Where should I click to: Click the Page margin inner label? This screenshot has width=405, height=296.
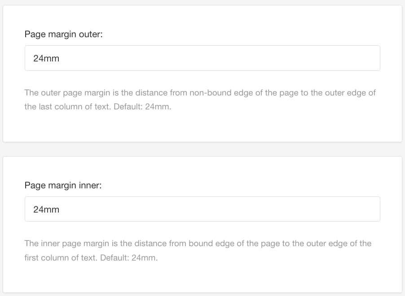(62, 185)
